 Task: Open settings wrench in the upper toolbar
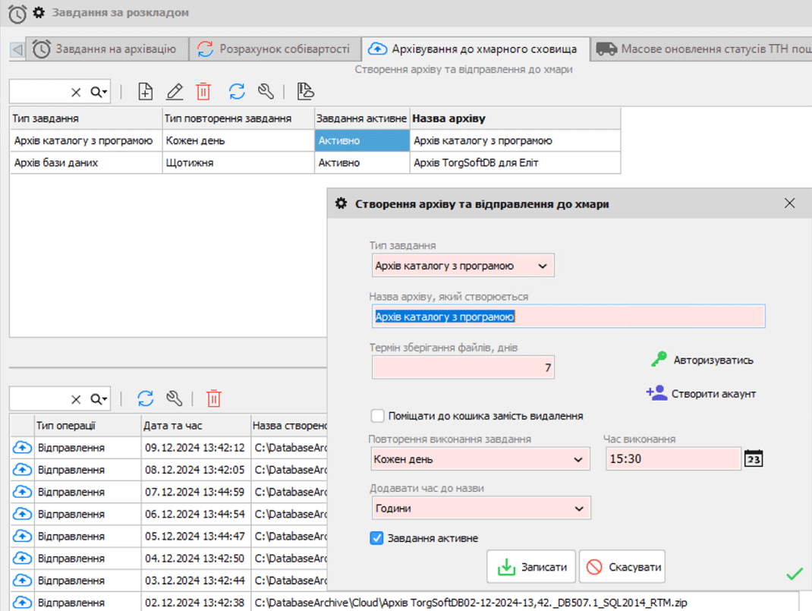[x=266, y=92]
